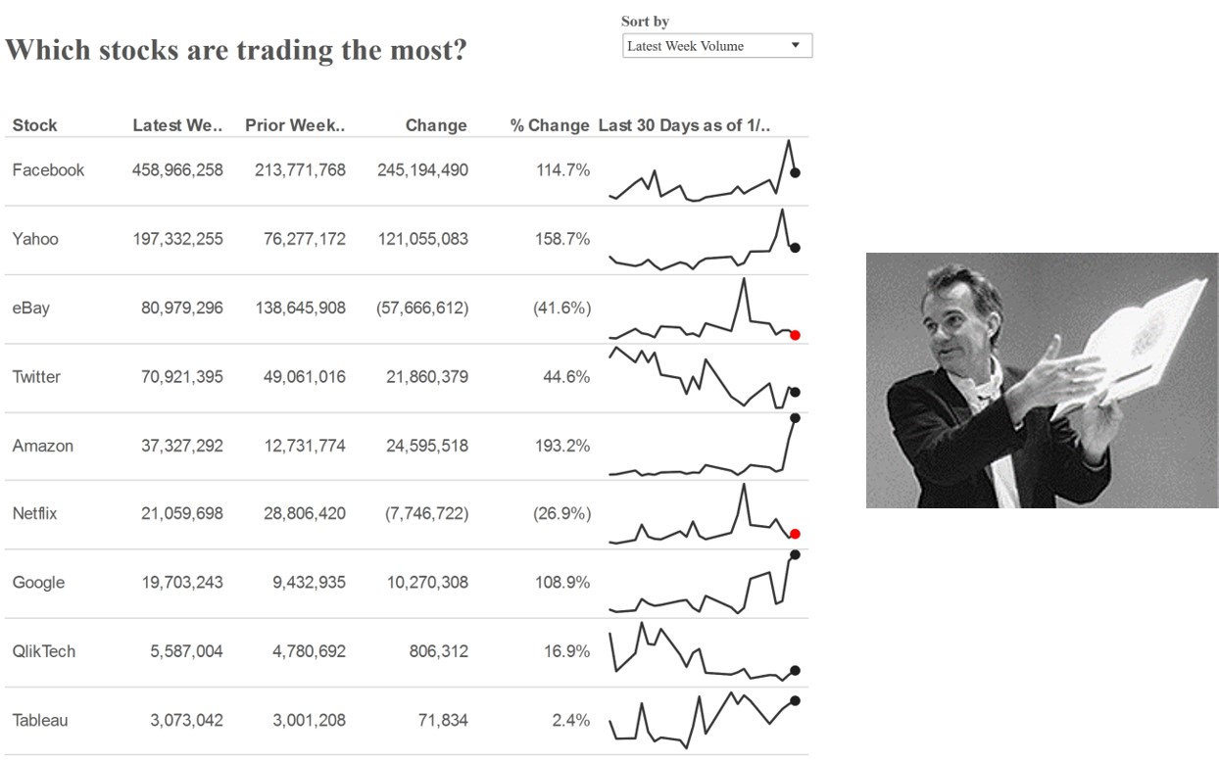
Task: Click Yahoo's 158.7% change value
Action: (562, 239)
